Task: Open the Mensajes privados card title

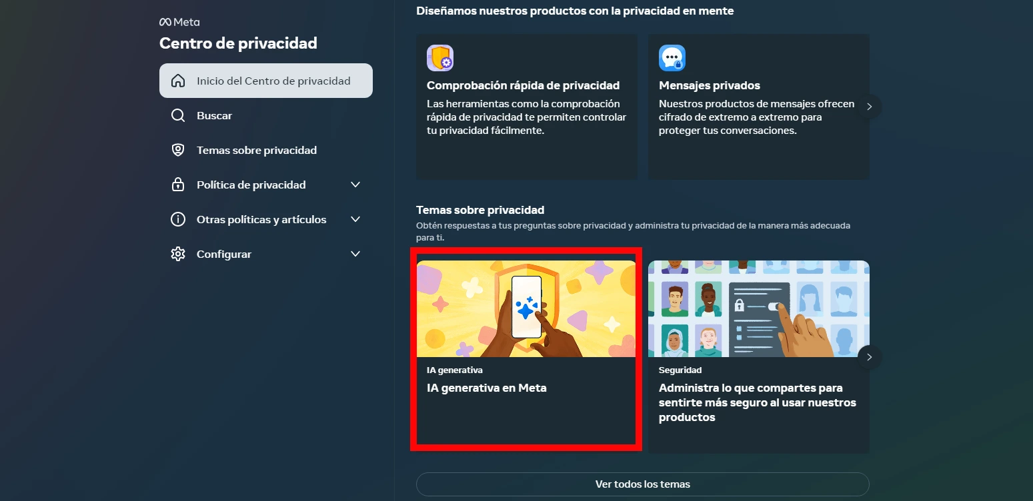Action: pos(710,85)
